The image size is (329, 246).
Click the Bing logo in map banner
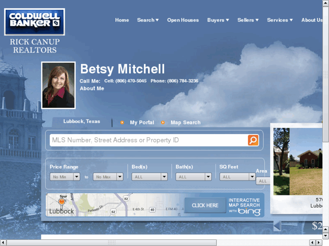(x=249, y=211)
